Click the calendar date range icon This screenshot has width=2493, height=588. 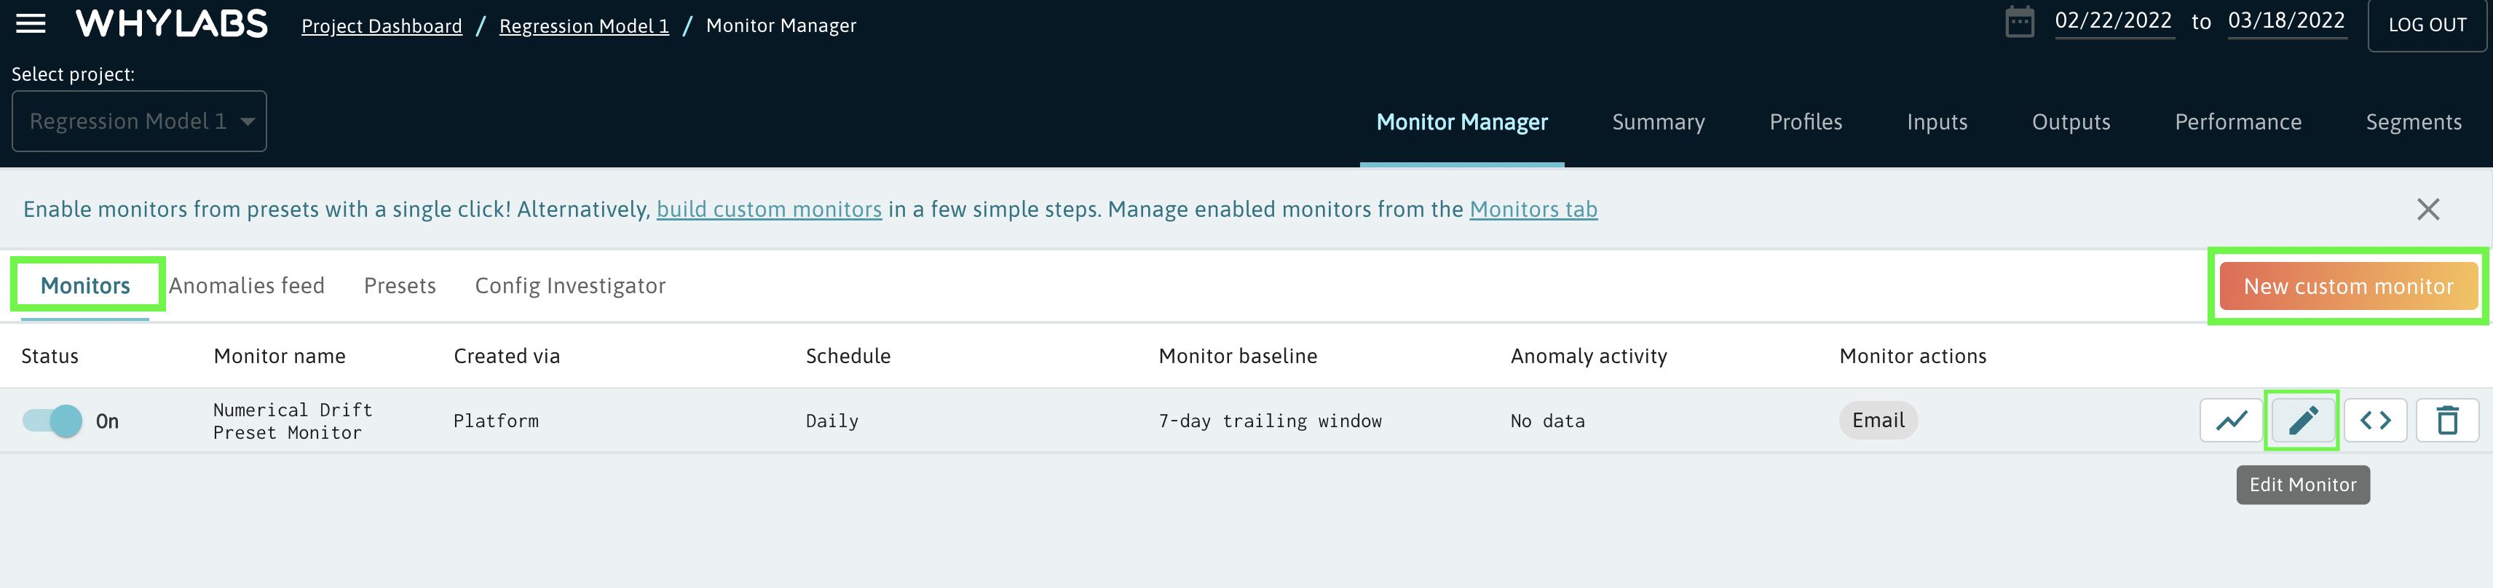pyautogui.click(x=2019, y=23)
